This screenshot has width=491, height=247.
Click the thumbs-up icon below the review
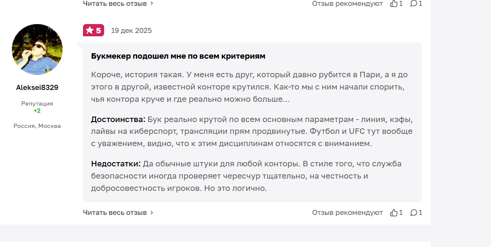point(394,212)
